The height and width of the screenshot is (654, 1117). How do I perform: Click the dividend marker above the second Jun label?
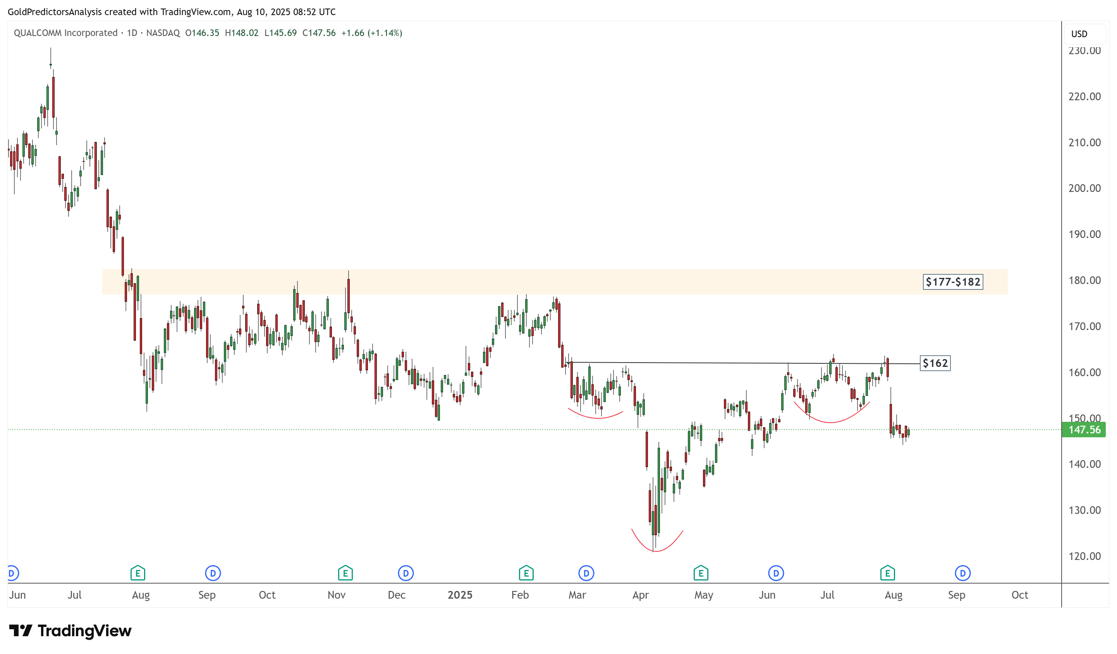[x=776, y=574]
